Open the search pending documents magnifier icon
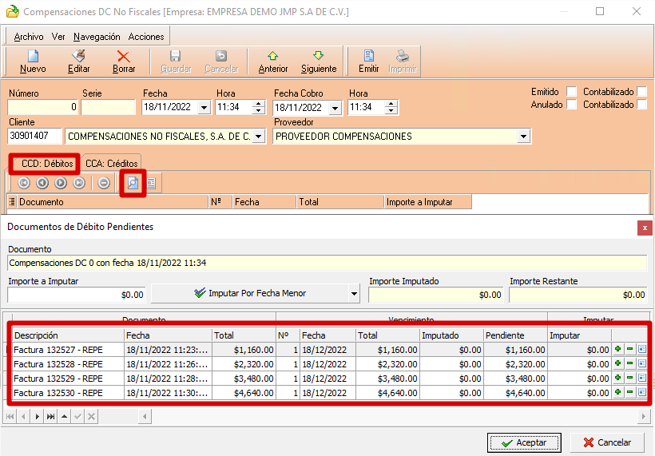The height and width of the screenshot is (456, 655). (133, 183)
